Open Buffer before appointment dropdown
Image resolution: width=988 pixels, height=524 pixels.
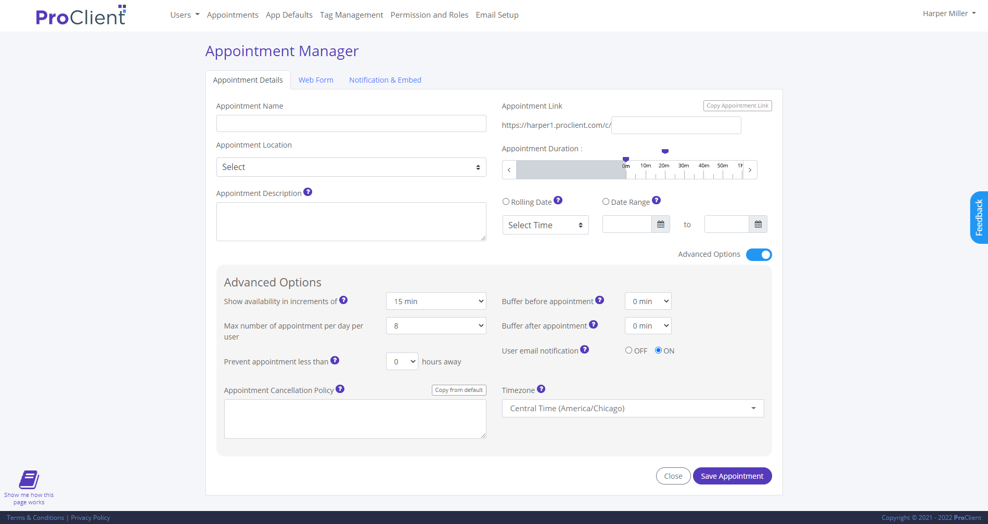click(x=648, y=301)
